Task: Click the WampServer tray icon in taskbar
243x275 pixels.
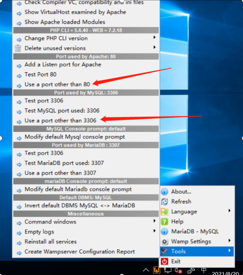Action: click(x=157, y=270)
